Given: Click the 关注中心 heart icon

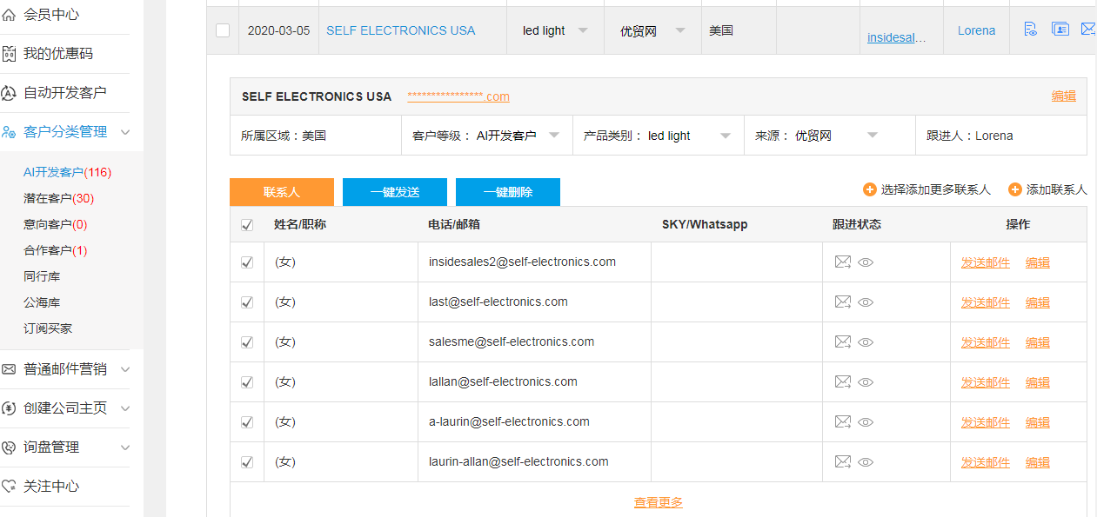Looking at the screenshot, I should [8, 487].
